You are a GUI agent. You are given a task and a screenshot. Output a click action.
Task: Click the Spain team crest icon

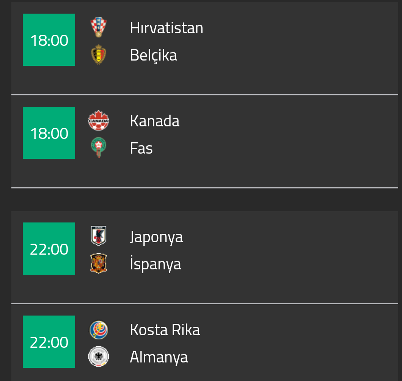pyautogui.click(x=99, y=263)
